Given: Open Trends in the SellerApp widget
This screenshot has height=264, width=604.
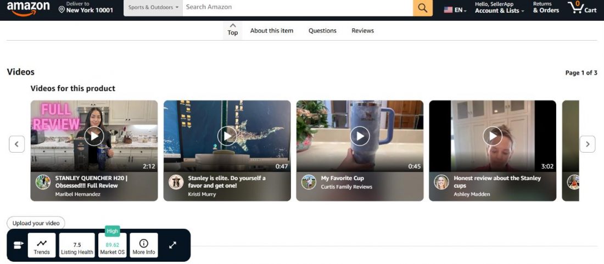Looking at the screenshot, I should 42,245.
